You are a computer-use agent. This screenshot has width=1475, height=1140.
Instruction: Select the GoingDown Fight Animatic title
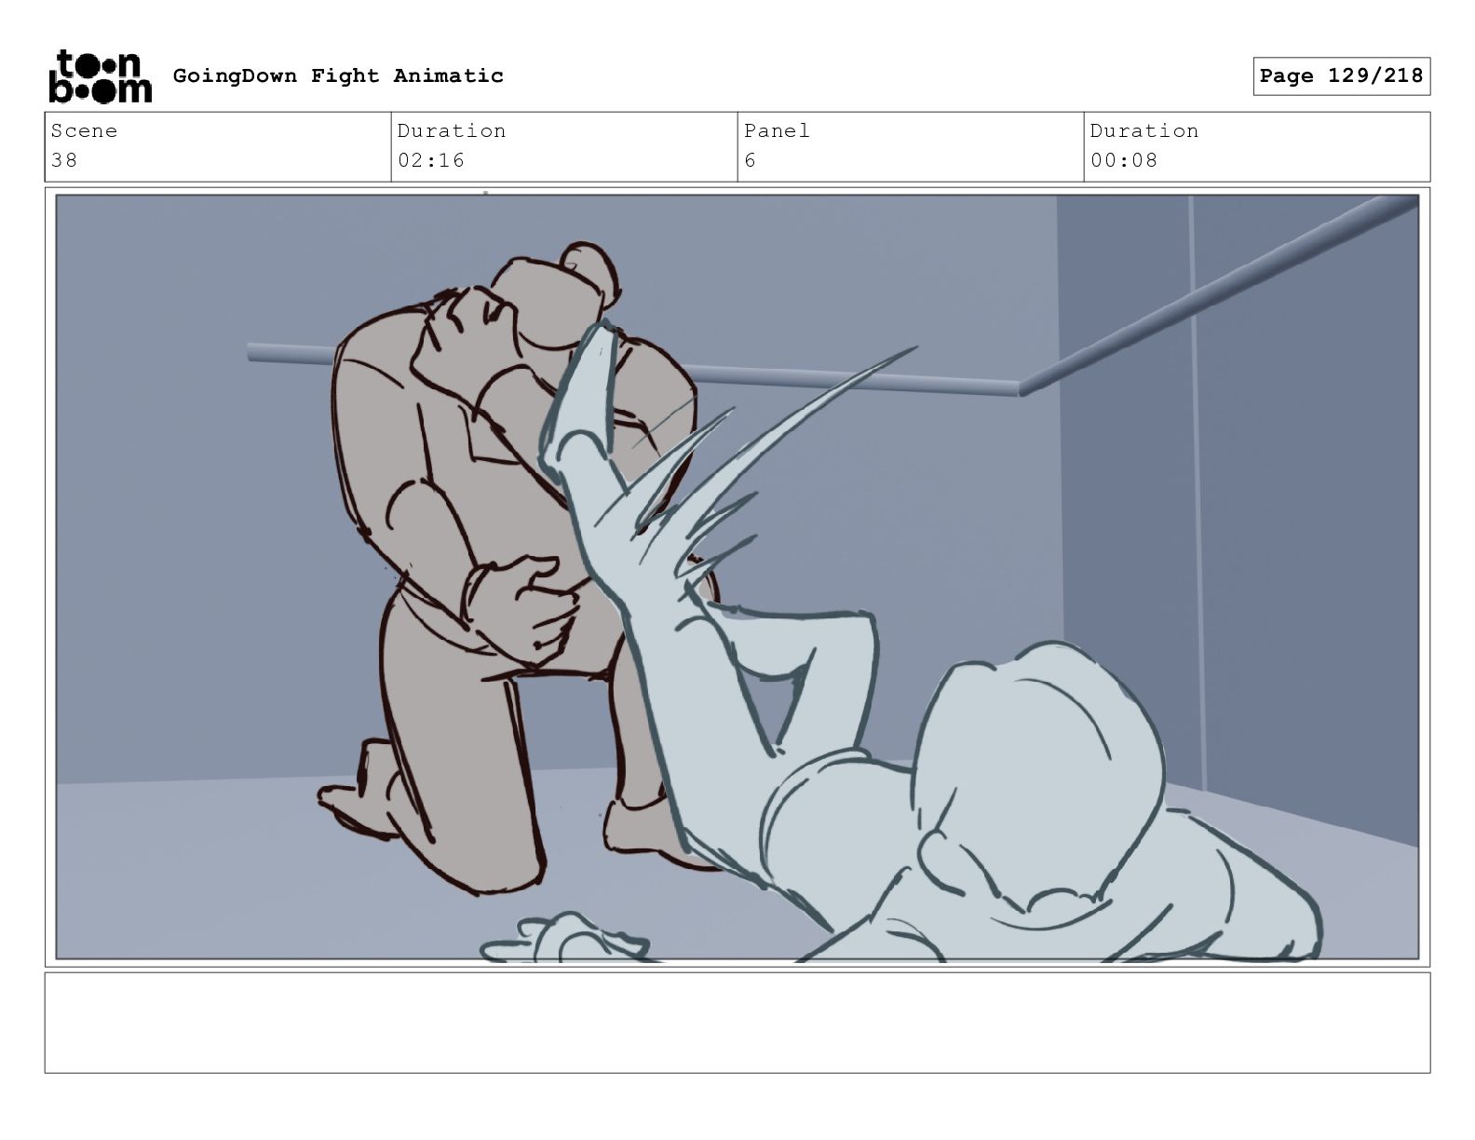pyautogui.click(x=338, y=75)
